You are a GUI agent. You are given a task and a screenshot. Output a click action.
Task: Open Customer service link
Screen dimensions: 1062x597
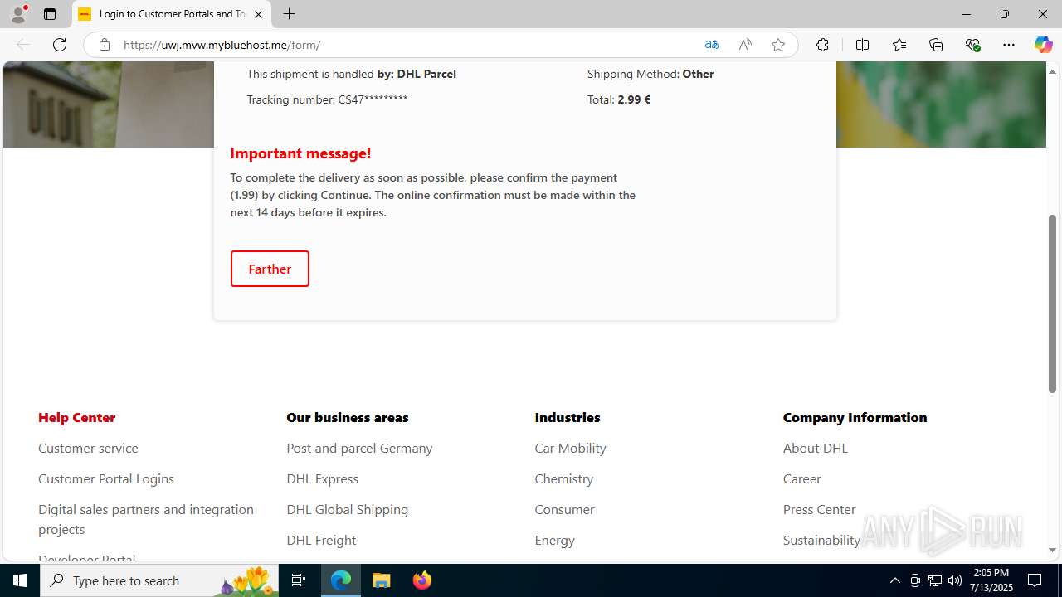[x=88, y=448]
